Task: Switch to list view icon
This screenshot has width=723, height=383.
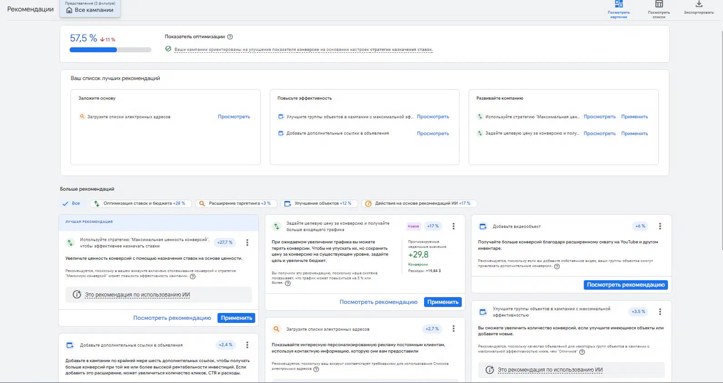Action: point(659,5)
